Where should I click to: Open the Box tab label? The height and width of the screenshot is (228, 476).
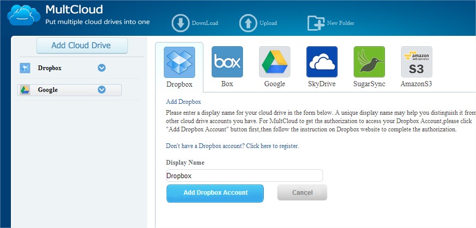[227, 84]
